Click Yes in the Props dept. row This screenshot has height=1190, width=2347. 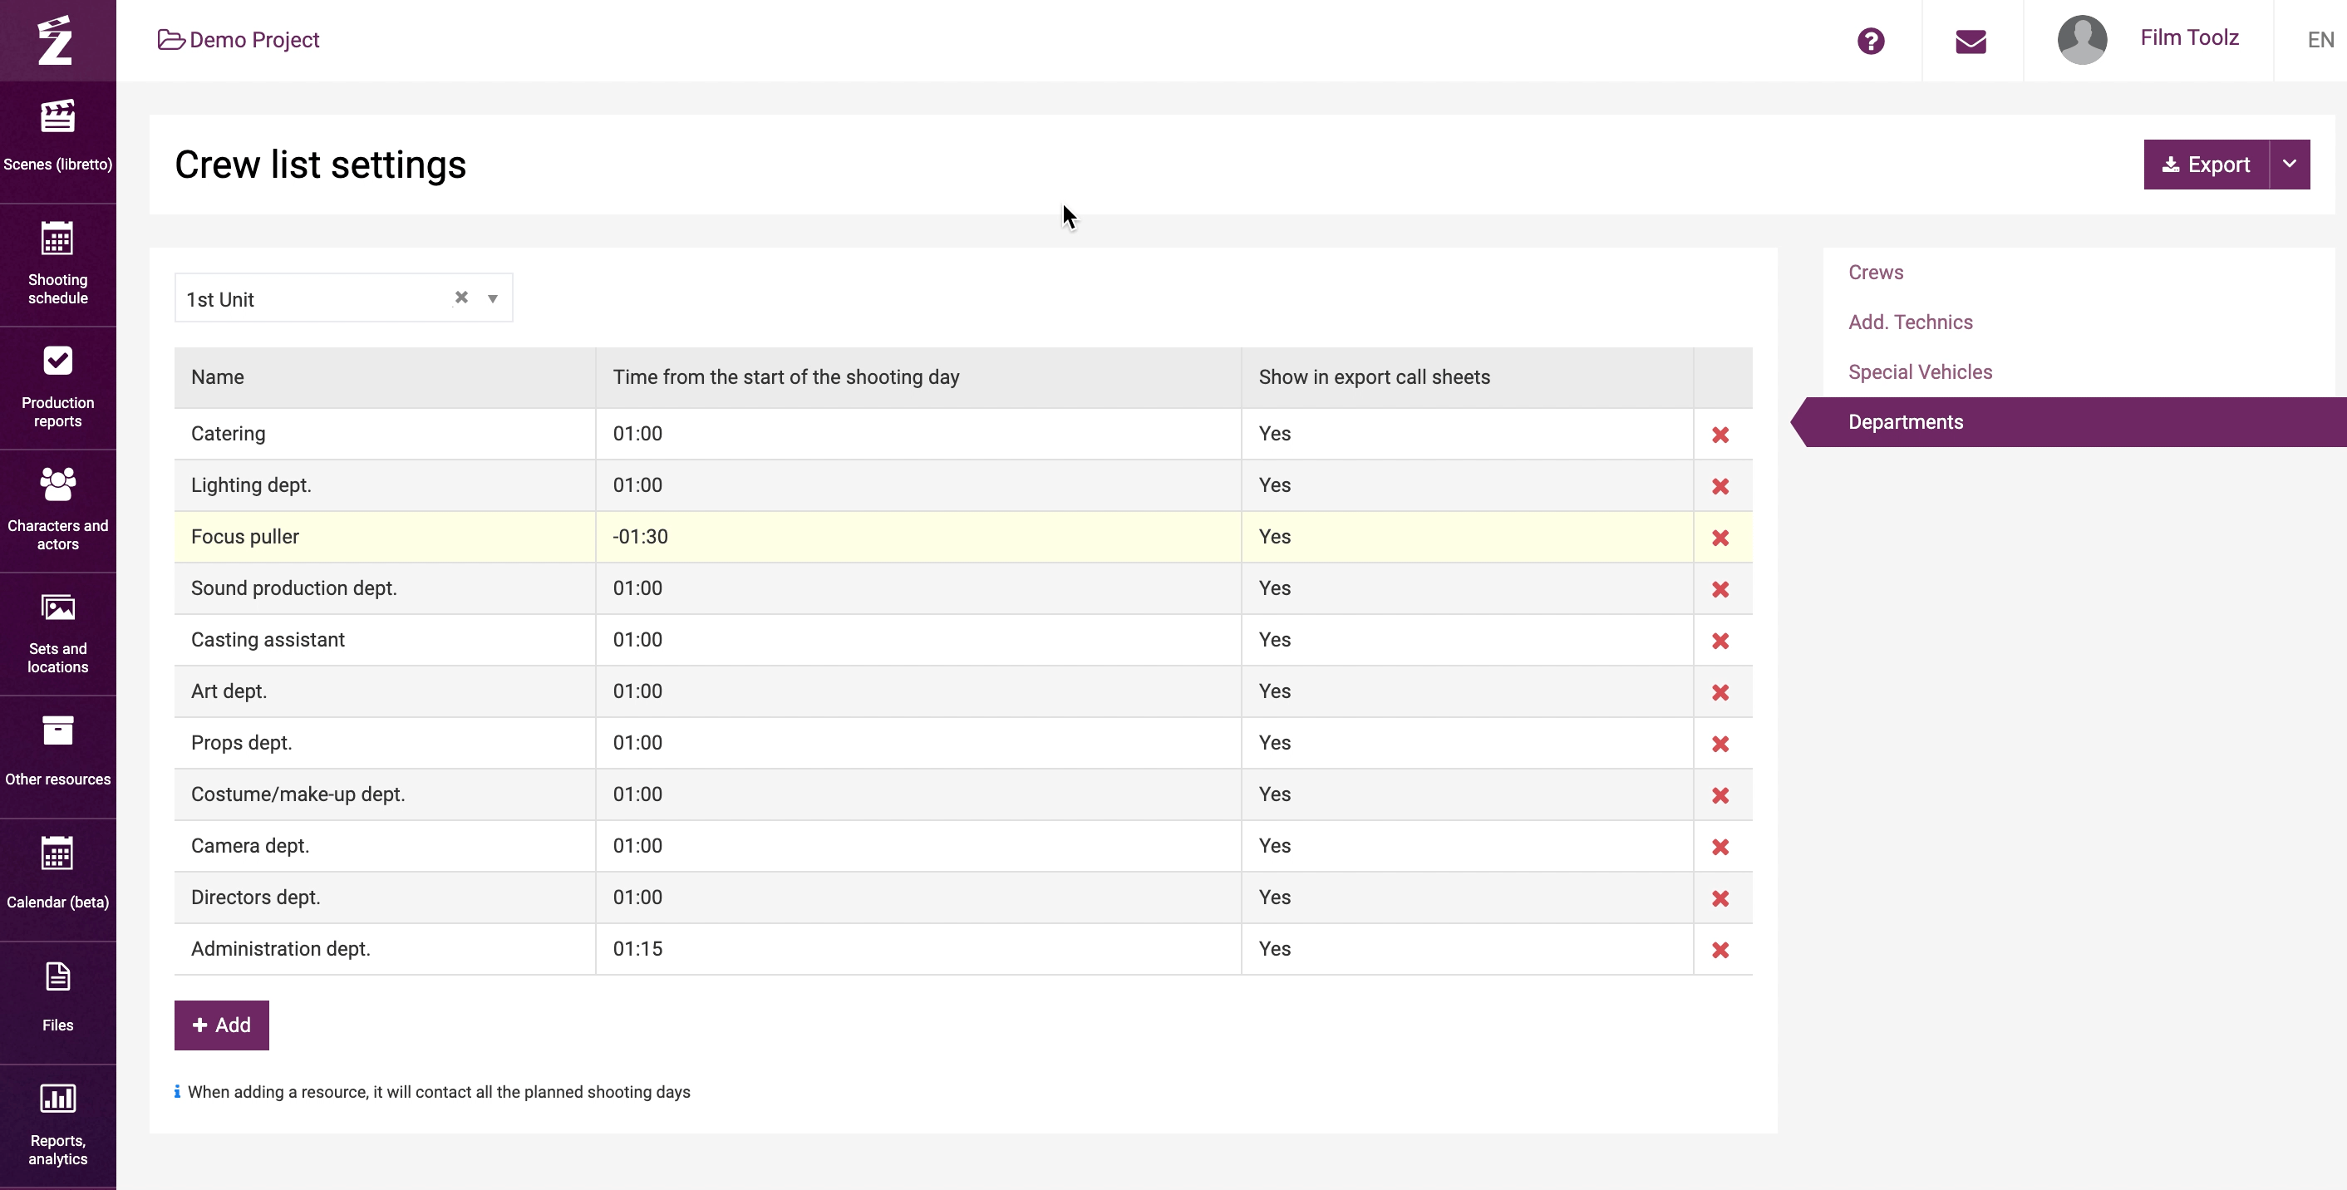pyautogui.click(x=1275, y=743)
